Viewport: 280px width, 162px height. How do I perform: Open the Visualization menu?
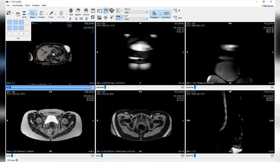click(17, 5)
